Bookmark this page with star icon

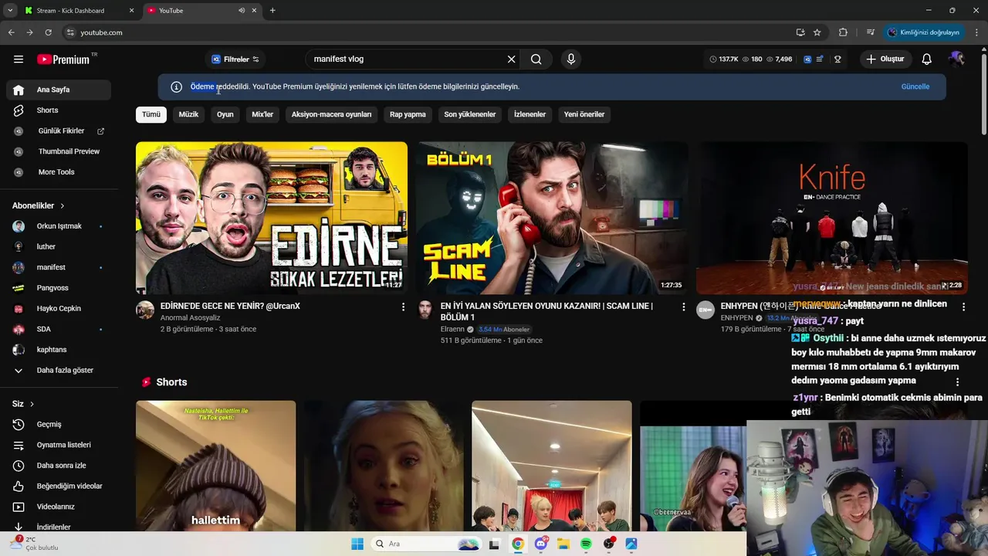click(817, 32)
